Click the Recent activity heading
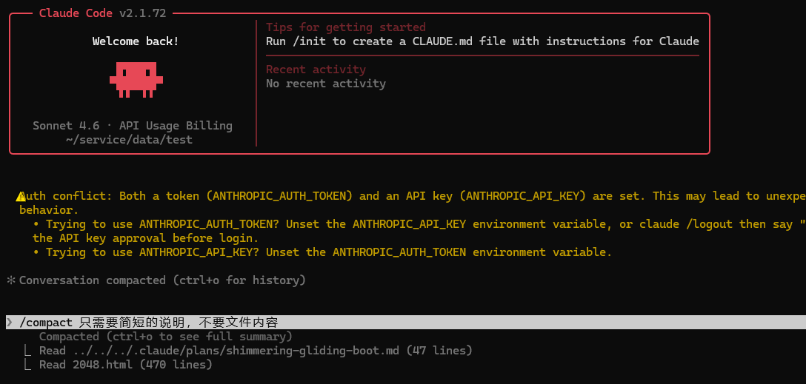This screenshot has width=806, height=384. pyautogui.click(x=316, y=70)
